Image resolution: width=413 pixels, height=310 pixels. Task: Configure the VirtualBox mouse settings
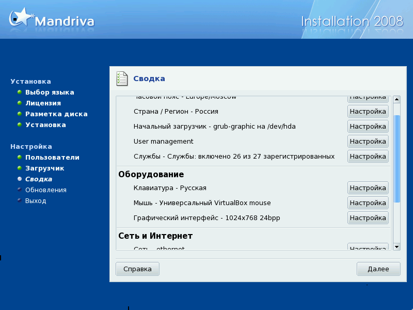(368, 203)
